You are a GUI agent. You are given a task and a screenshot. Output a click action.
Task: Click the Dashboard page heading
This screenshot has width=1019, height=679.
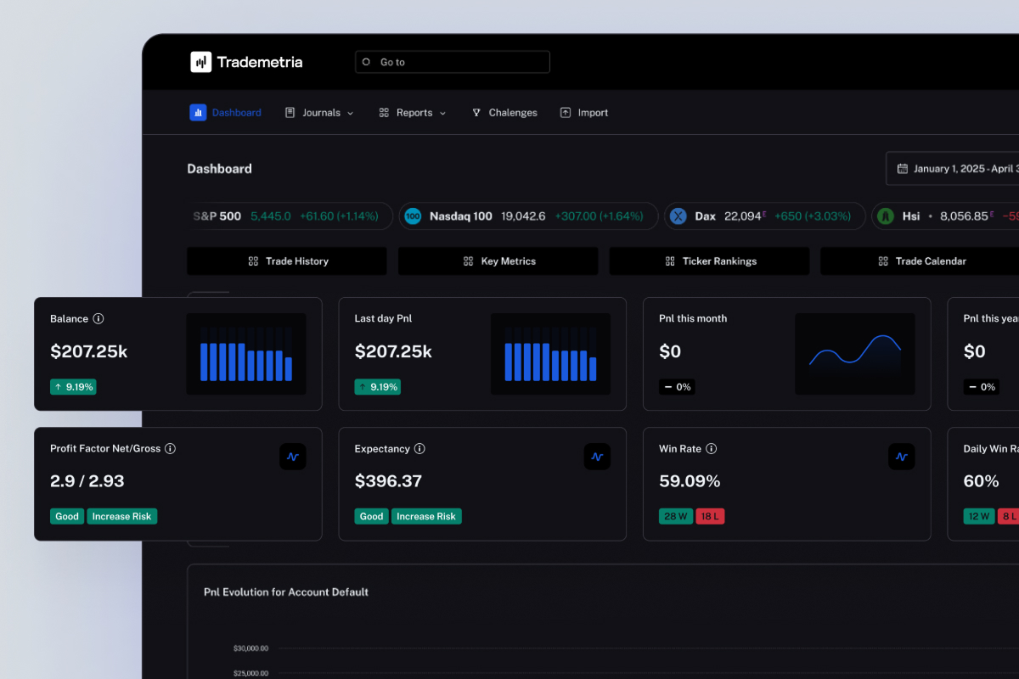click(x=220, y=169)
